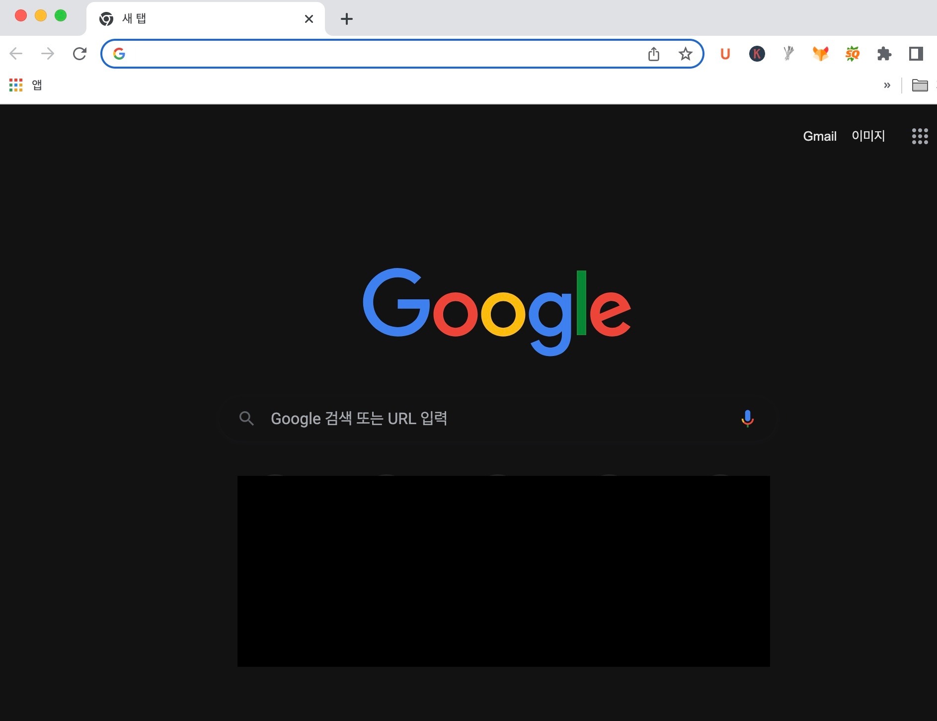
Task: Open 이미지 images link
Action: [x=868, y=136]
